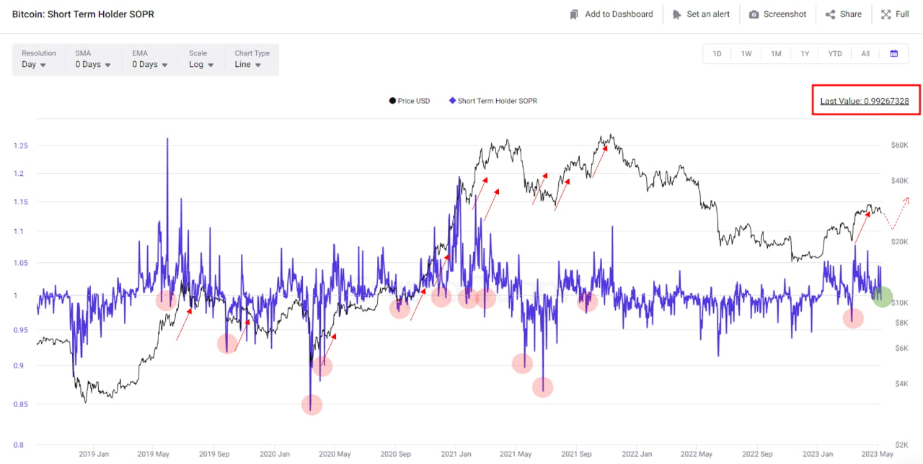Select the YTD range tab

(x=835, y=53)
